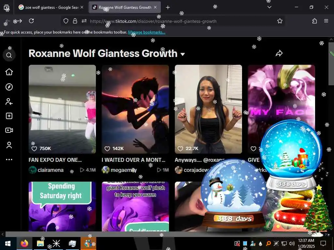This screenshot has height=250, width=334.
Task: Go to TikTok Home icon
Action: coord(9,72)
